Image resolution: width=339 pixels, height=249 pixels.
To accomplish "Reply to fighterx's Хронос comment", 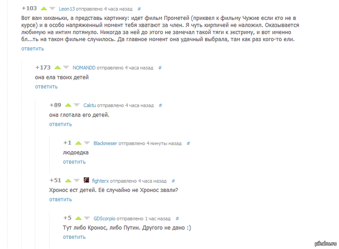I will pos(61,200).
